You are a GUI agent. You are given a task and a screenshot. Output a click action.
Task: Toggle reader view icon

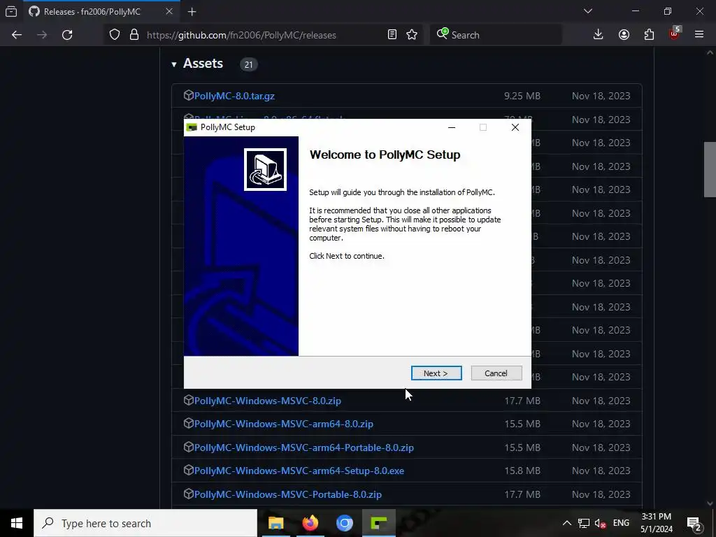coord(392,35)
